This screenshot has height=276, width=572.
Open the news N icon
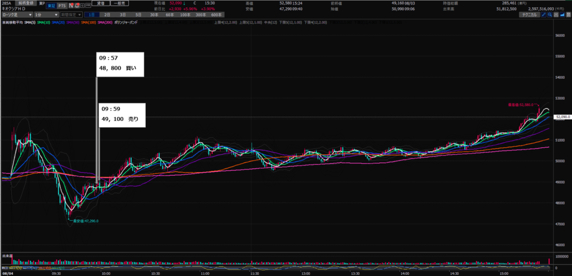pos(71,6)
